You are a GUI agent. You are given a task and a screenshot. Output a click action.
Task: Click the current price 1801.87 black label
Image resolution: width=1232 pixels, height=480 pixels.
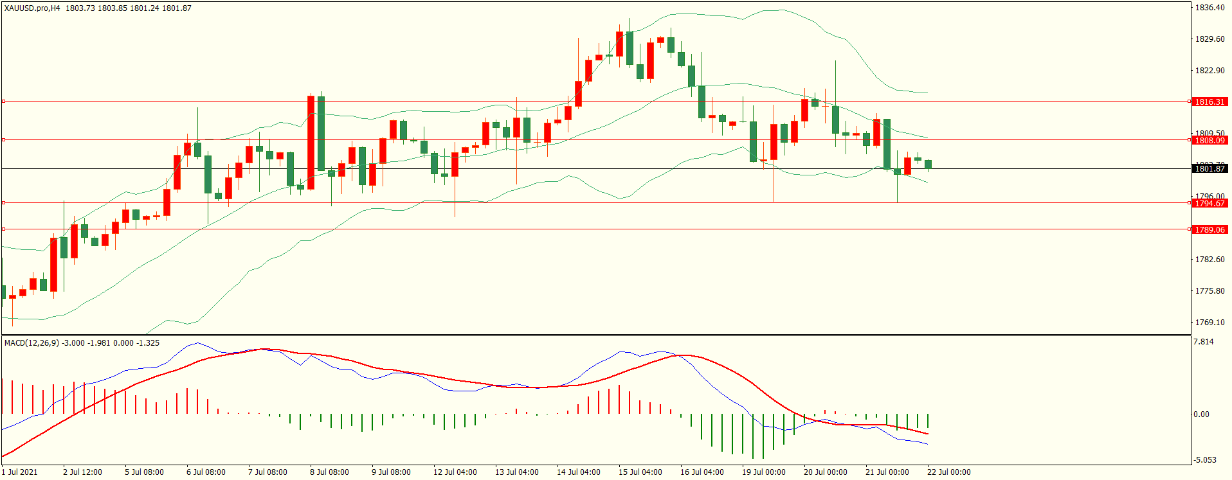pos(1209,168)
